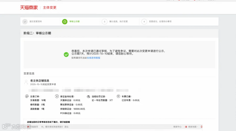Click the 年费已缴 icon
Image resolution: width=236 pixels, height=131 pixels.
[x=118, y=96]
